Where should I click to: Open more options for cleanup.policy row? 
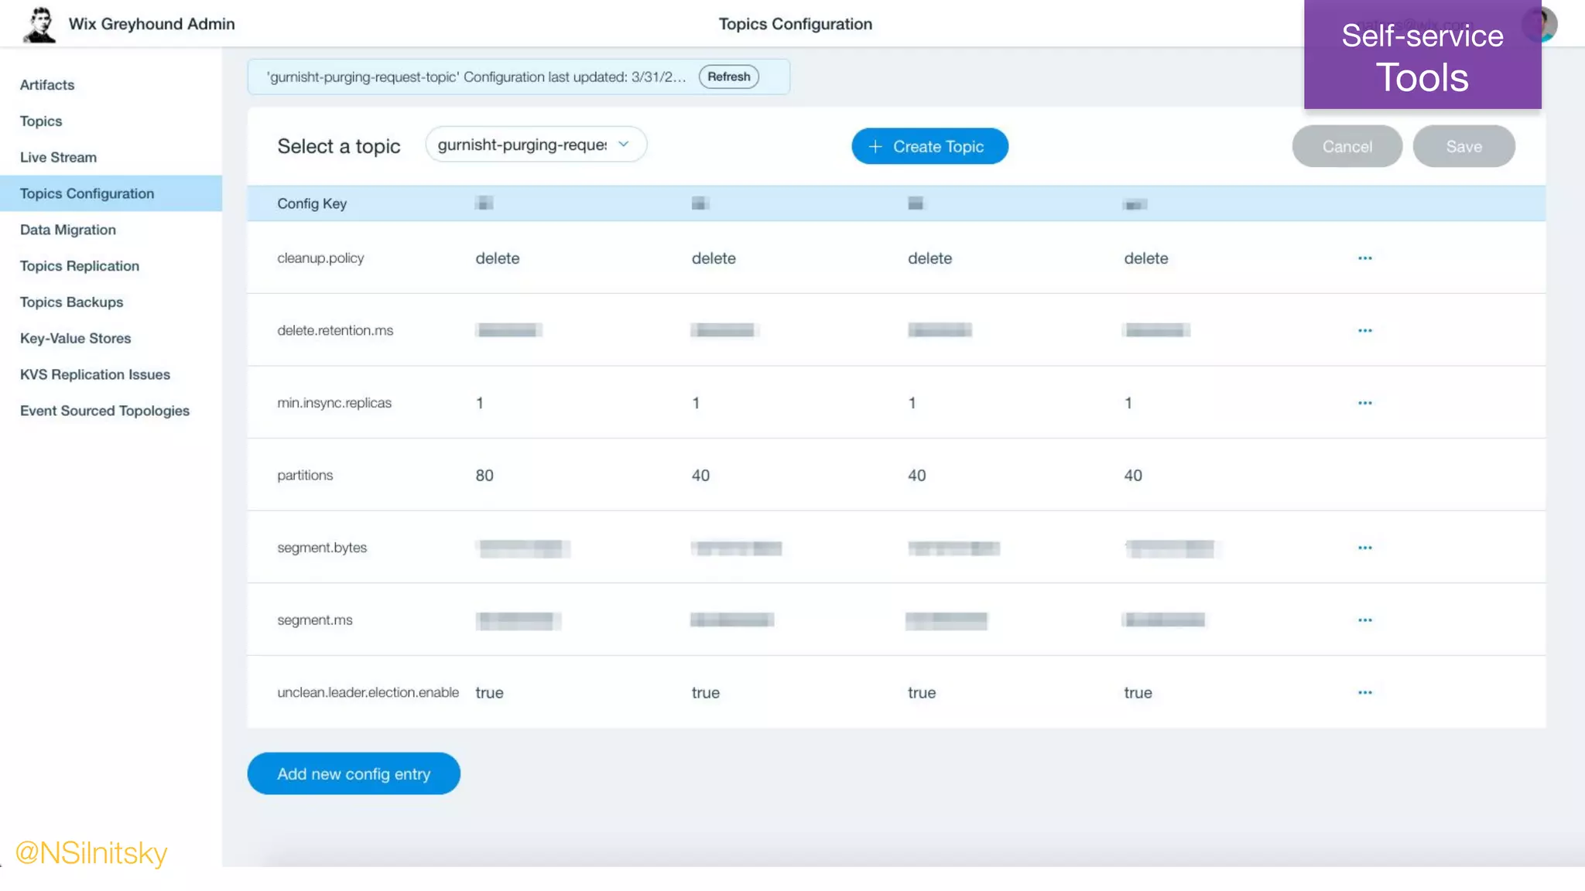point(1364,258)
